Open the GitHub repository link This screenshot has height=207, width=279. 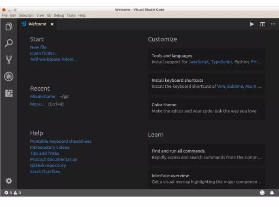[48, 165]
